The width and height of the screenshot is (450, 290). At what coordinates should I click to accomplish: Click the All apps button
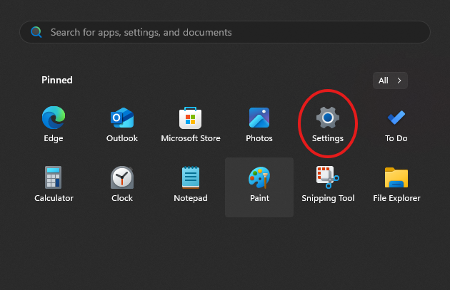390,81
